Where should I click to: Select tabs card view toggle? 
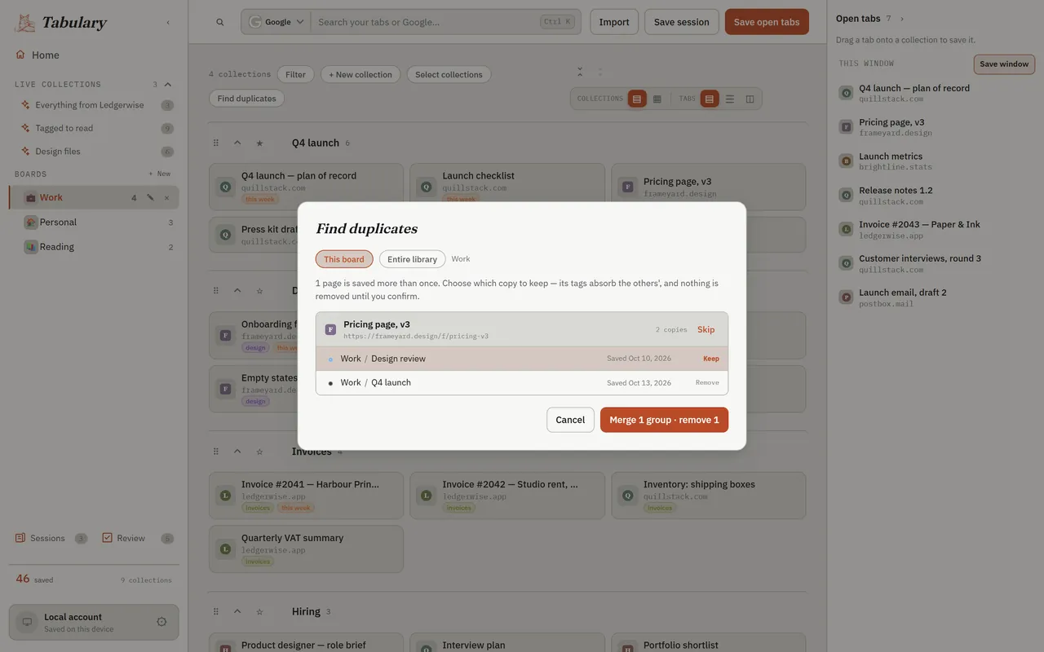click(709, 99)
